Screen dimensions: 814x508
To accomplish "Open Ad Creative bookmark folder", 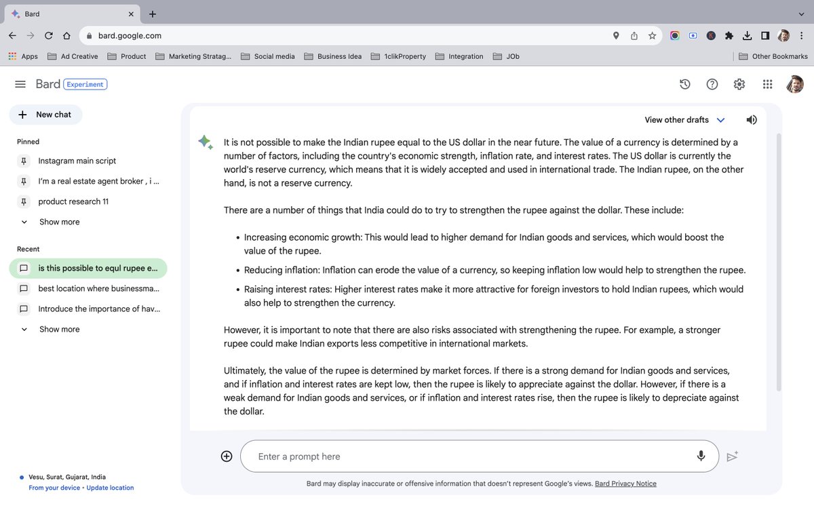I will click(x=73, y=56).
